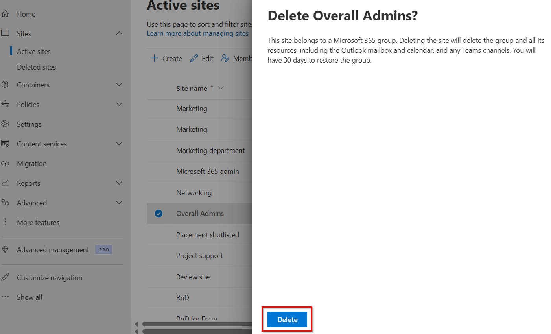This screenshot has height=334, width=551.
Task: Toggle selection of the Marketing site row
Action: pyautogui.click(x=192, y=109)
